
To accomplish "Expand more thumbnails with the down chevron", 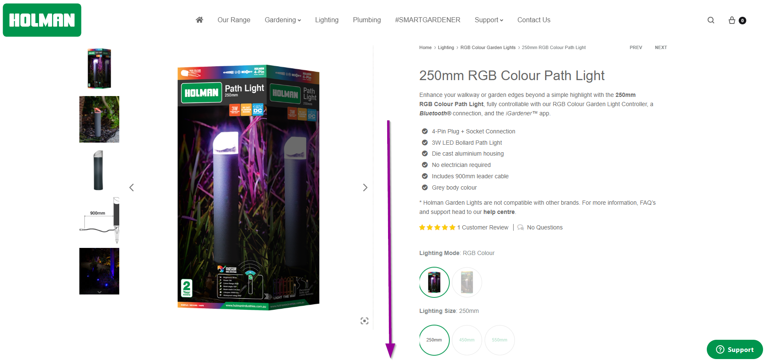I will (99, 292).
